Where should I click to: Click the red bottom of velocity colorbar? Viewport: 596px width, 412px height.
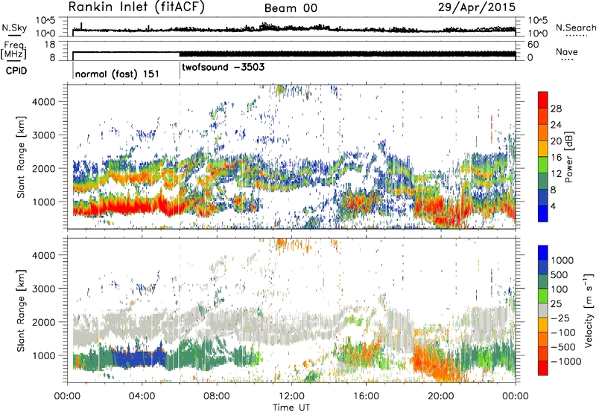pyautogui.click(x=543, y=368)
